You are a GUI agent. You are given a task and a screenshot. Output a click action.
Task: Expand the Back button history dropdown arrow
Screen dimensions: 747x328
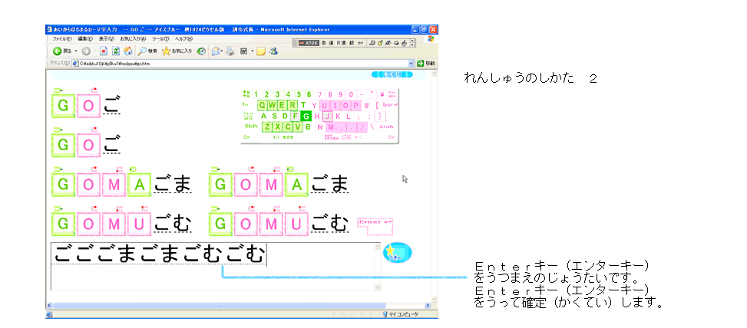pos(76,51)
